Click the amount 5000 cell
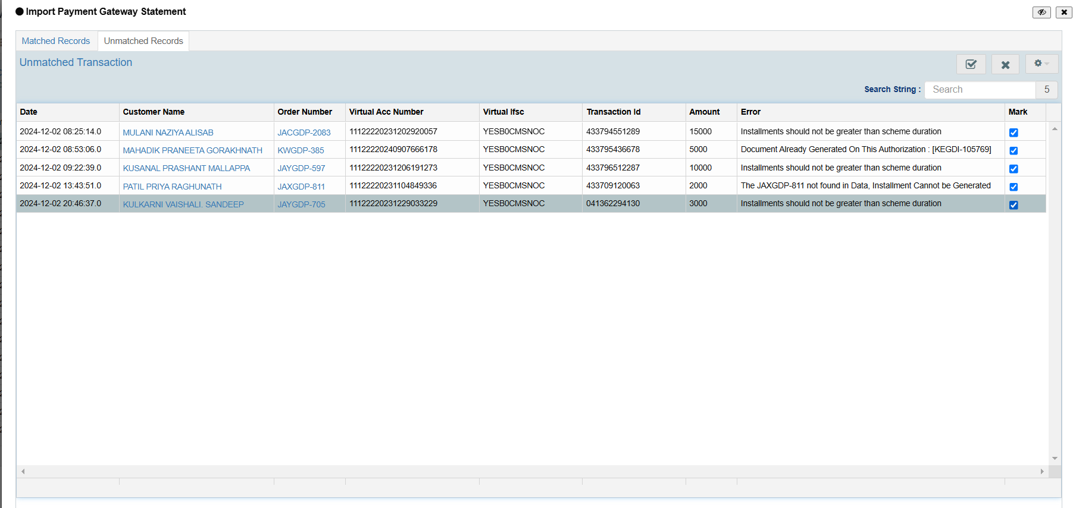 (x=711, y=149)
